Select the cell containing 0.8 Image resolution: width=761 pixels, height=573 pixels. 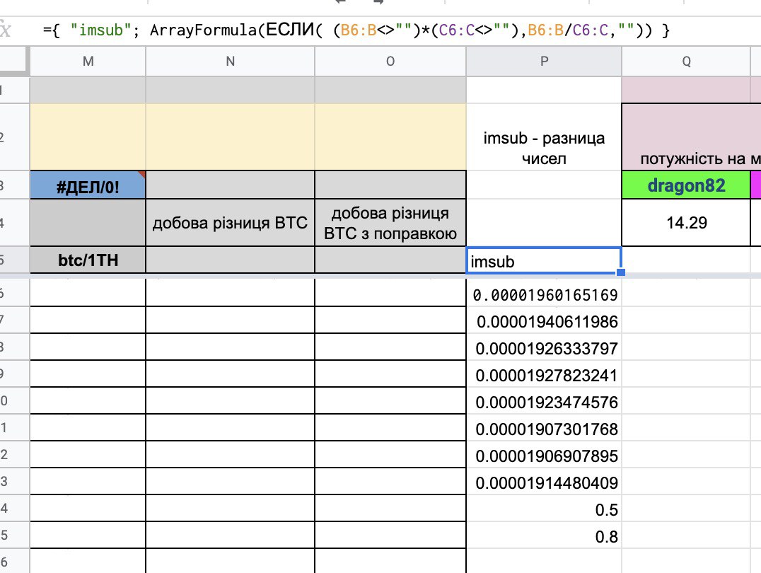(x=544, y=537)
